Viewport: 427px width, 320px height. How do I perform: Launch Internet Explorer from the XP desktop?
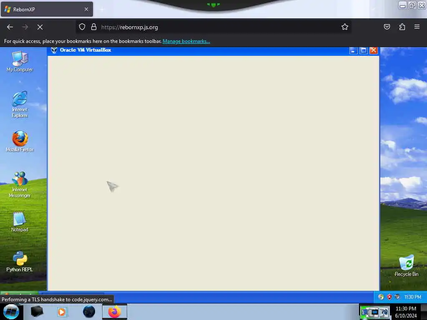pos(20,105)
